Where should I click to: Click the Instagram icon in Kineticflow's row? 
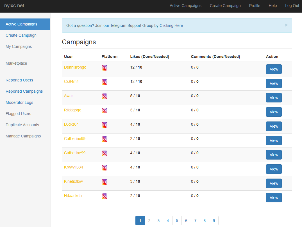(105, 182)
